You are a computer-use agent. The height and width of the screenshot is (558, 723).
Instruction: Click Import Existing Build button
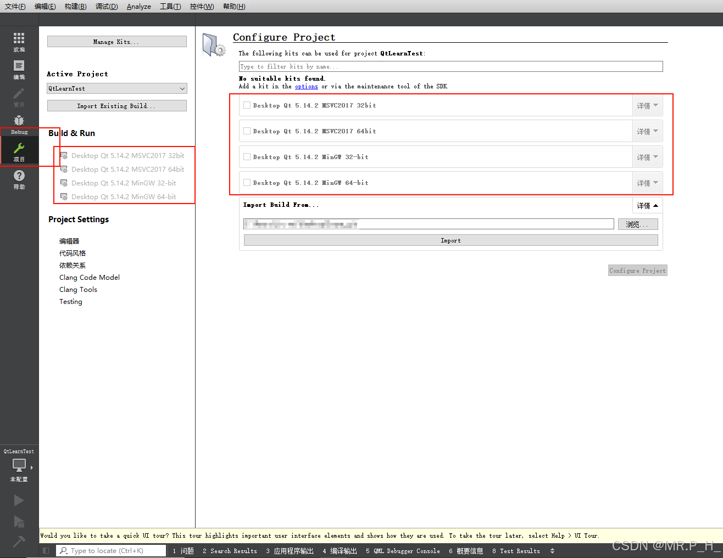click(117, 106)
